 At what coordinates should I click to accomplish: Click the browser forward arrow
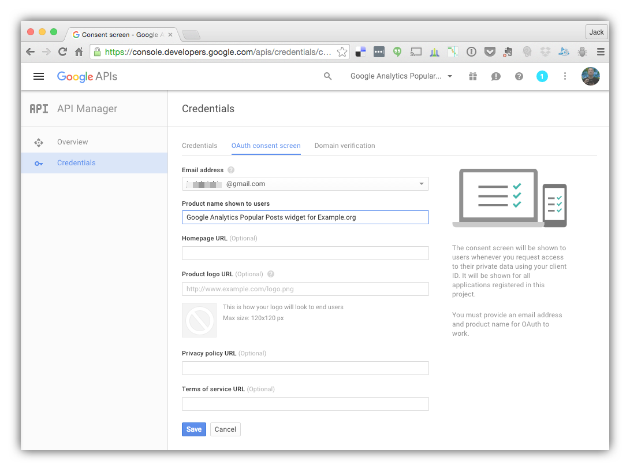click(46, 52)
